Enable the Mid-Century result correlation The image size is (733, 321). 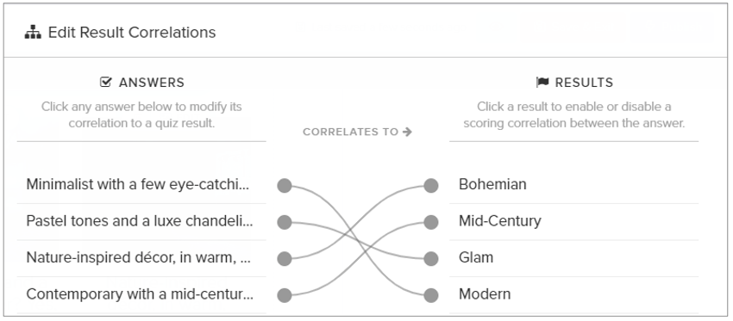click(573, 222)
